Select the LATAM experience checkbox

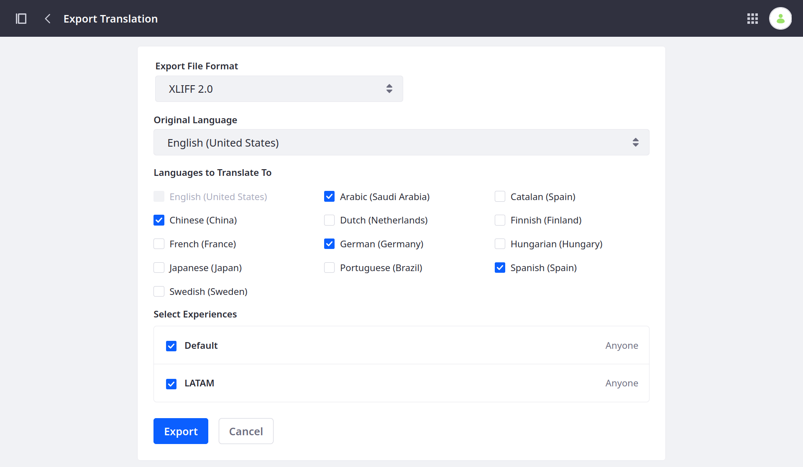tap(171, 383)
